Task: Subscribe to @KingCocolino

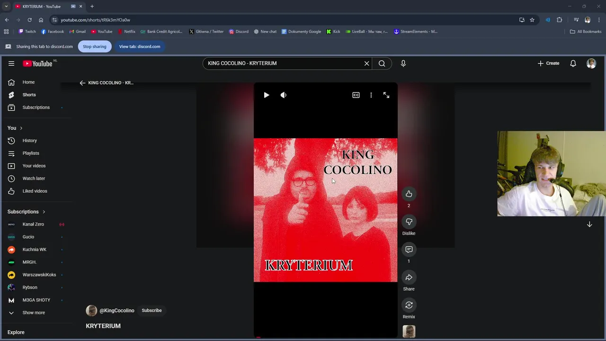Action: [x=151, y=311]
